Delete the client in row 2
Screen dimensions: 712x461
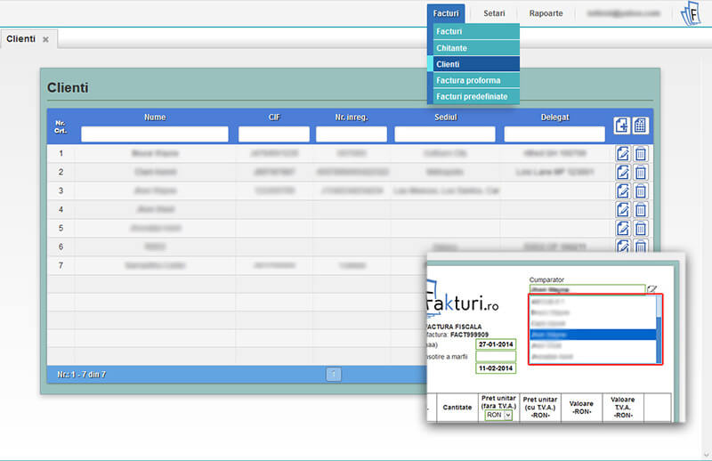[641, 172]
